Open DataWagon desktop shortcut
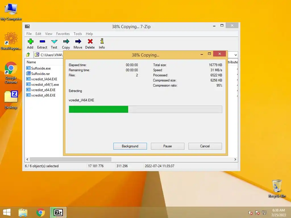 point(11,41)
